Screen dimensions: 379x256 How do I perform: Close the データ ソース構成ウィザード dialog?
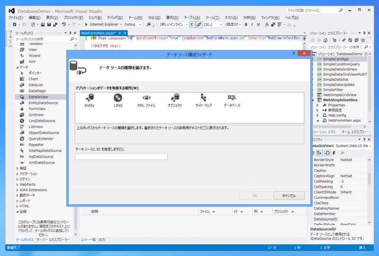click(304, 53)
